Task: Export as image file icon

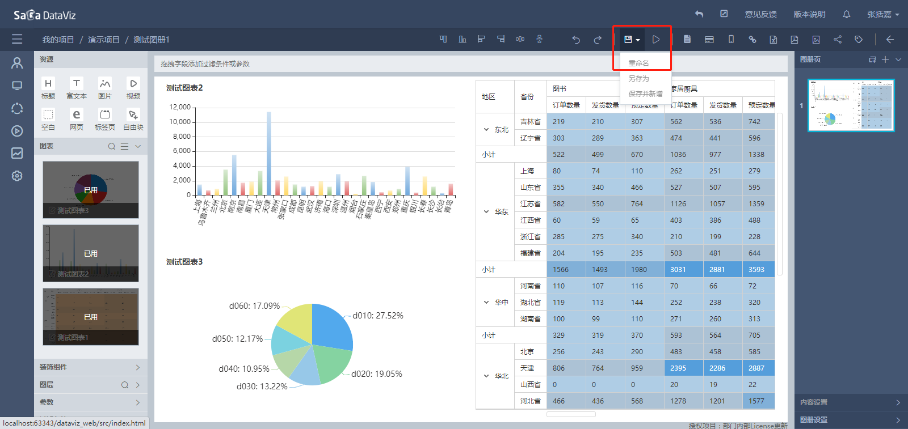Action: (x=816, y=40)
